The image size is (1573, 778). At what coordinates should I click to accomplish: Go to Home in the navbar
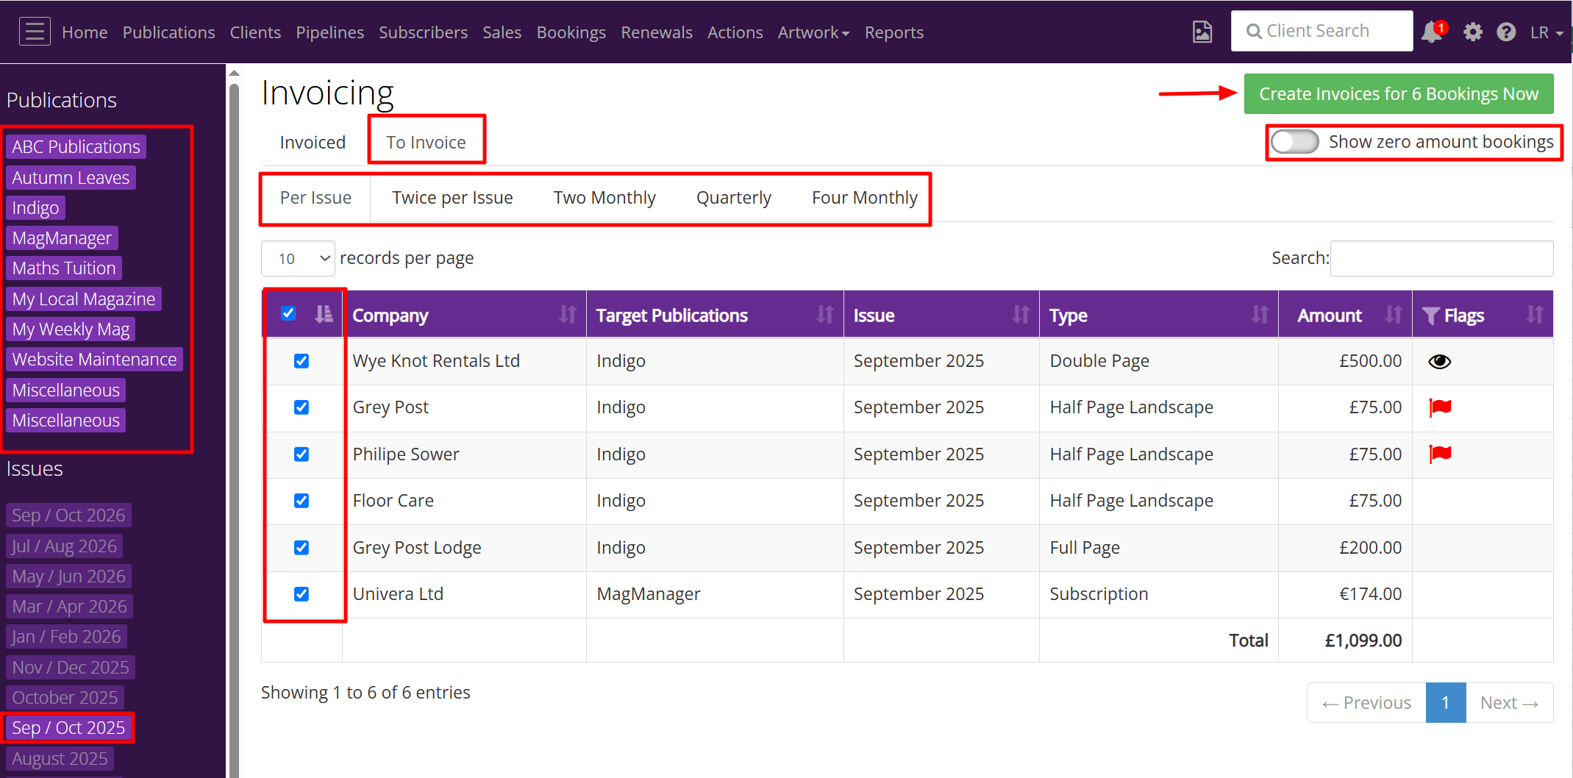pos(85,32)
